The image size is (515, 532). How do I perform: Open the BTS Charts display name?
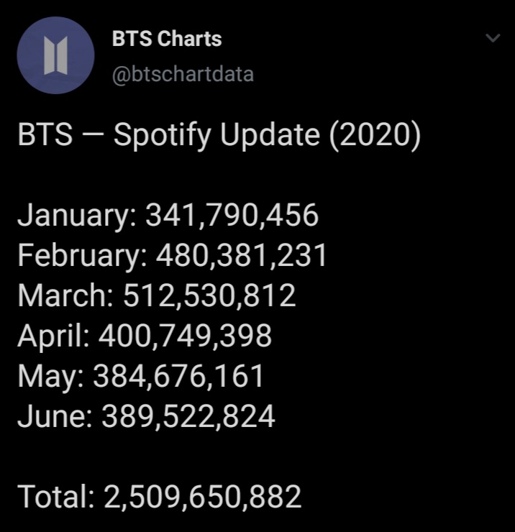click(x=167, y=39)
